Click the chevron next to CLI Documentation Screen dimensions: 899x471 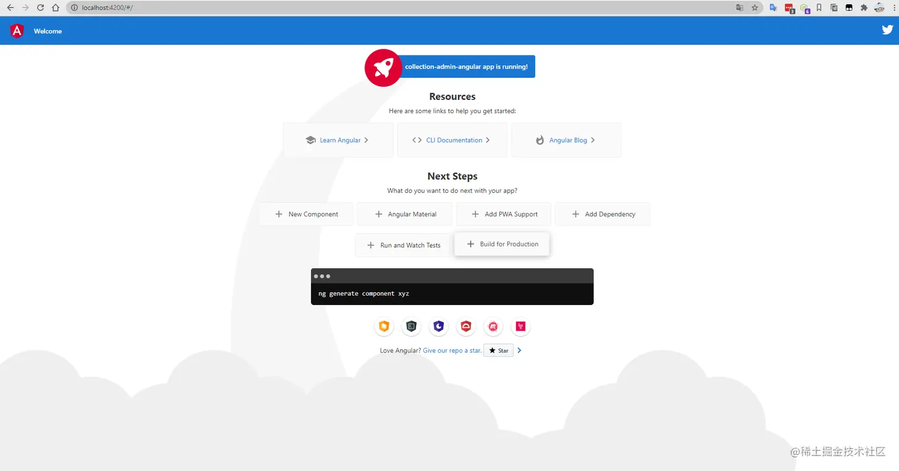(x=488, y=140)
